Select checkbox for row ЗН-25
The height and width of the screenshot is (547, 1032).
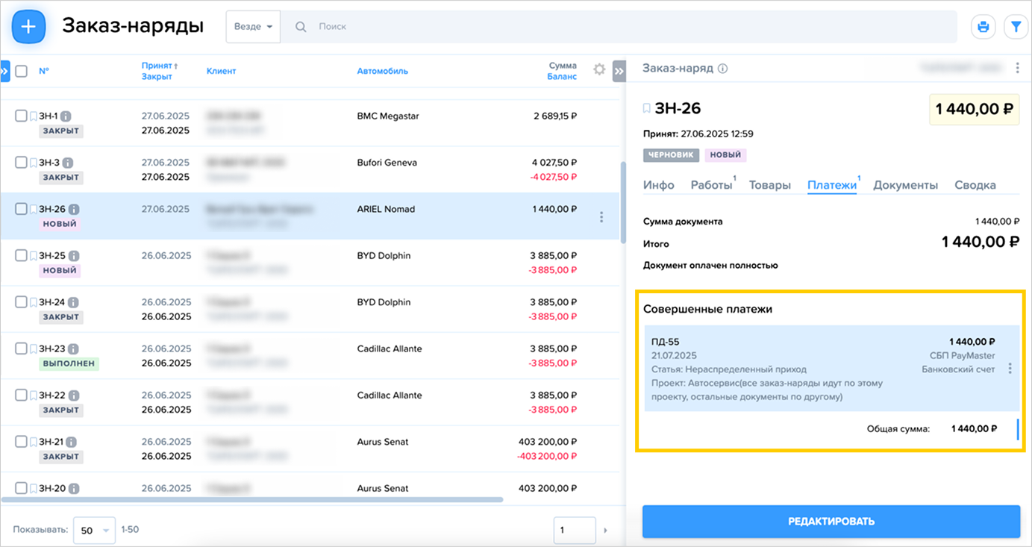pos(22,256)
